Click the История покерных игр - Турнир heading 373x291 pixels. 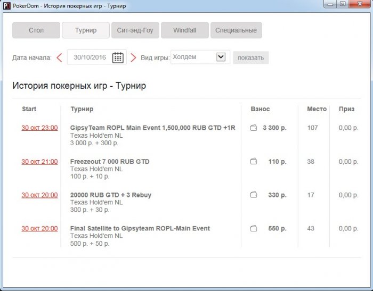(79, 86)
